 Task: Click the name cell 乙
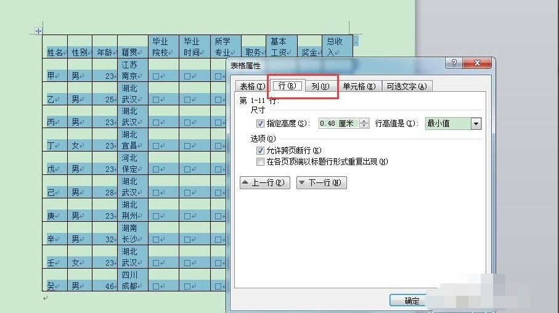pos(55,94)
